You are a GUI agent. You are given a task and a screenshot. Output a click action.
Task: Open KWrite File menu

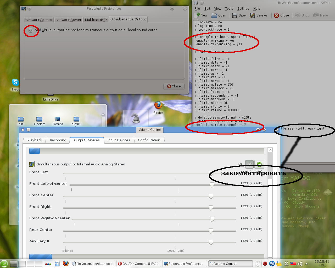pos(197,9)
